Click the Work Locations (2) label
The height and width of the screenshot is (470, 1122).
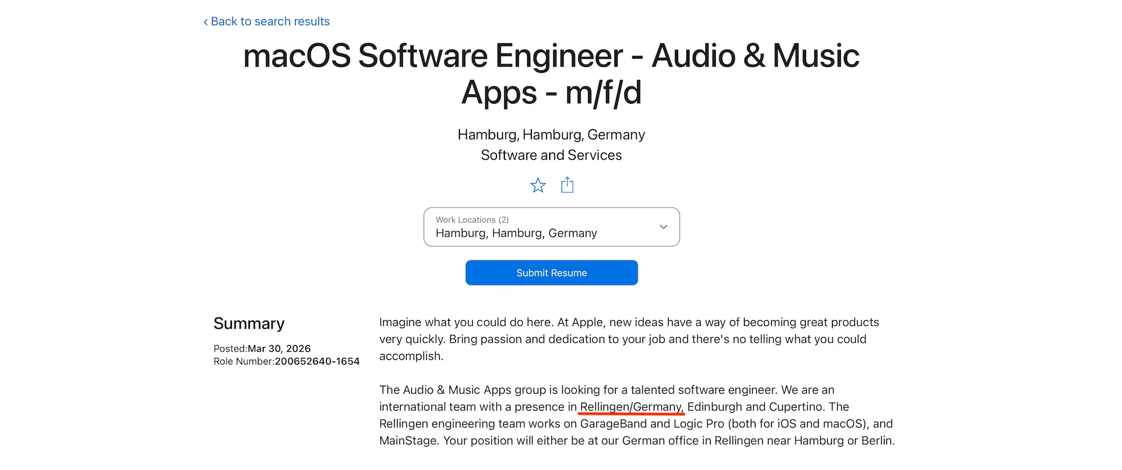(x=472, y=220)
